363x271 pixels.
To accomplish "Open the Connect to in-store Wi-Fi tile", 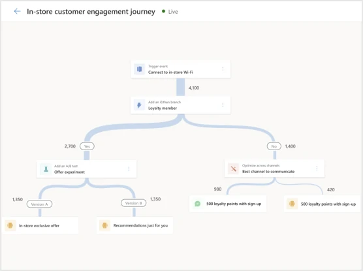I will pos(181,69).
